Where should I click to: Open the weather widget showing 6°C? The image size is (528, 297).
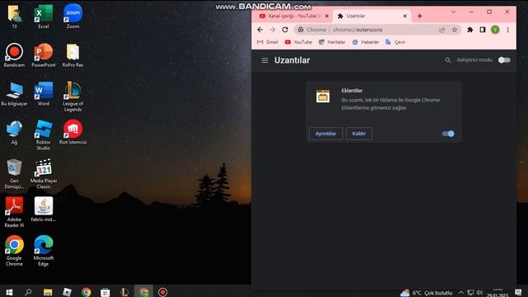click(426, 292)
